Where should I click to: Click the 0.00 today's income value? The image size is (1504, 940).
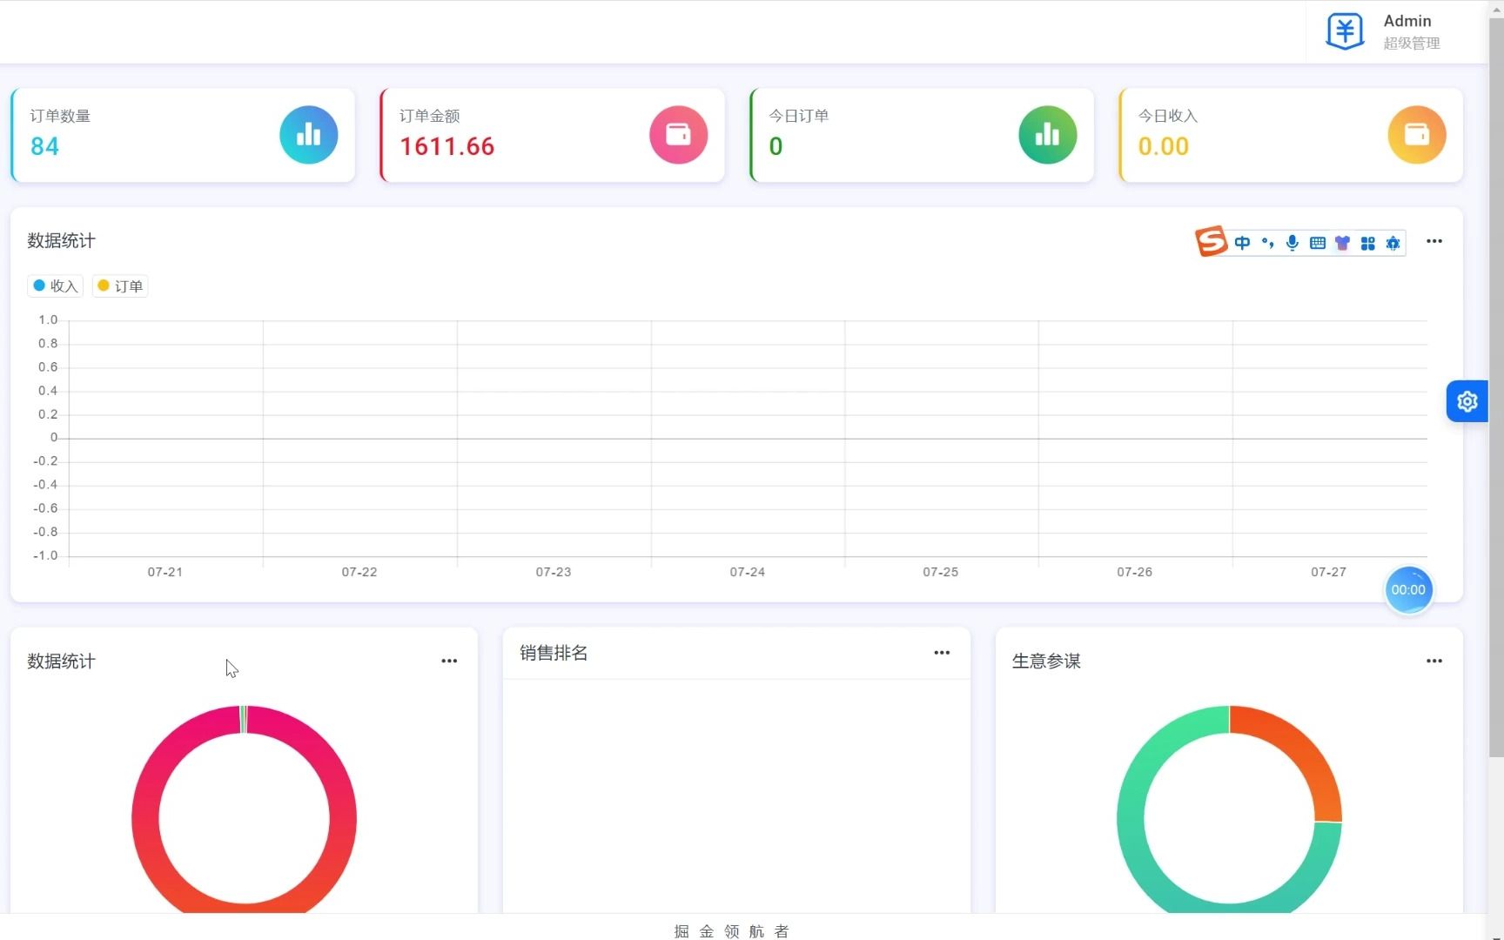1164,146
